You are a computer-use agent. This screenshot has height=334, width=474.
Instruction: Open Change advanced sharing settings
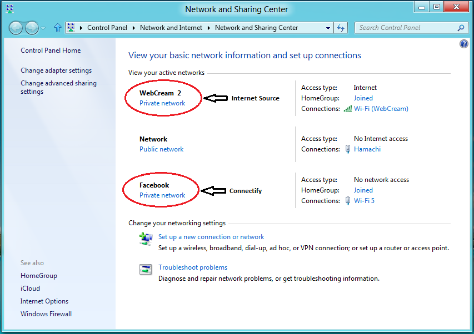click(58, 87)
